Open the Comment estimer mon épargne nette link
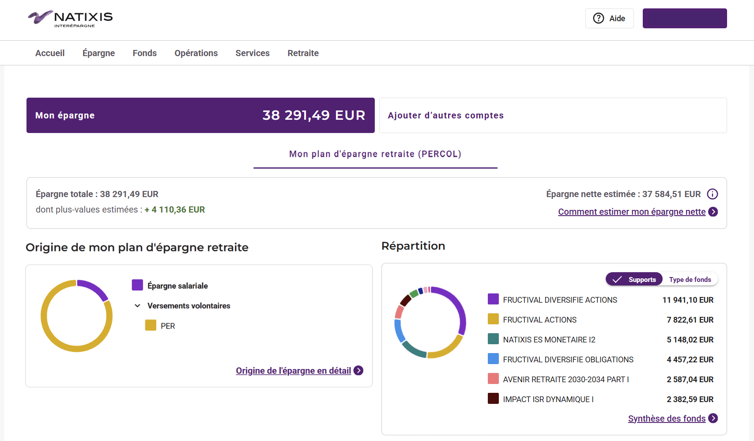754x441 pixels. click(631, 212)
